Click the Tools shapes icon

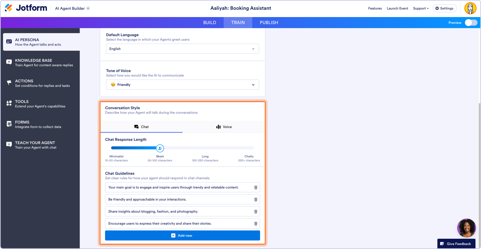(x=9, y=103)
